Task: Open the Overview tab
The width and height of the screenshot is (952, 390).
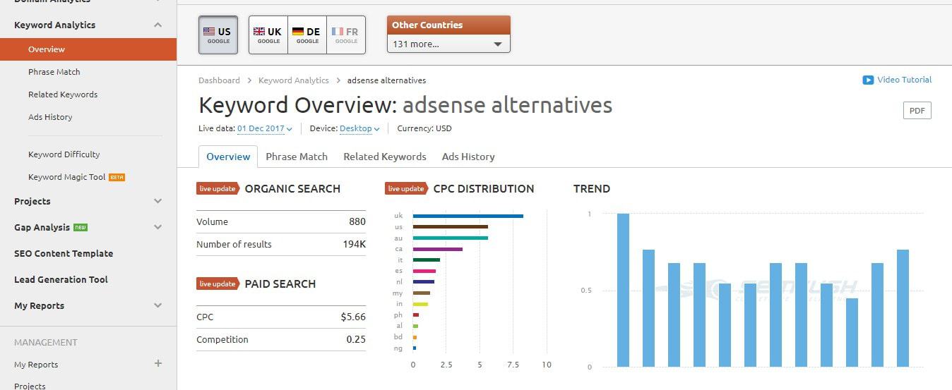Action: point(228,157)
